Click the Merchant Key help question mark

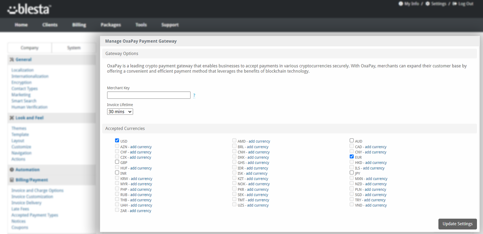point(194,95)
